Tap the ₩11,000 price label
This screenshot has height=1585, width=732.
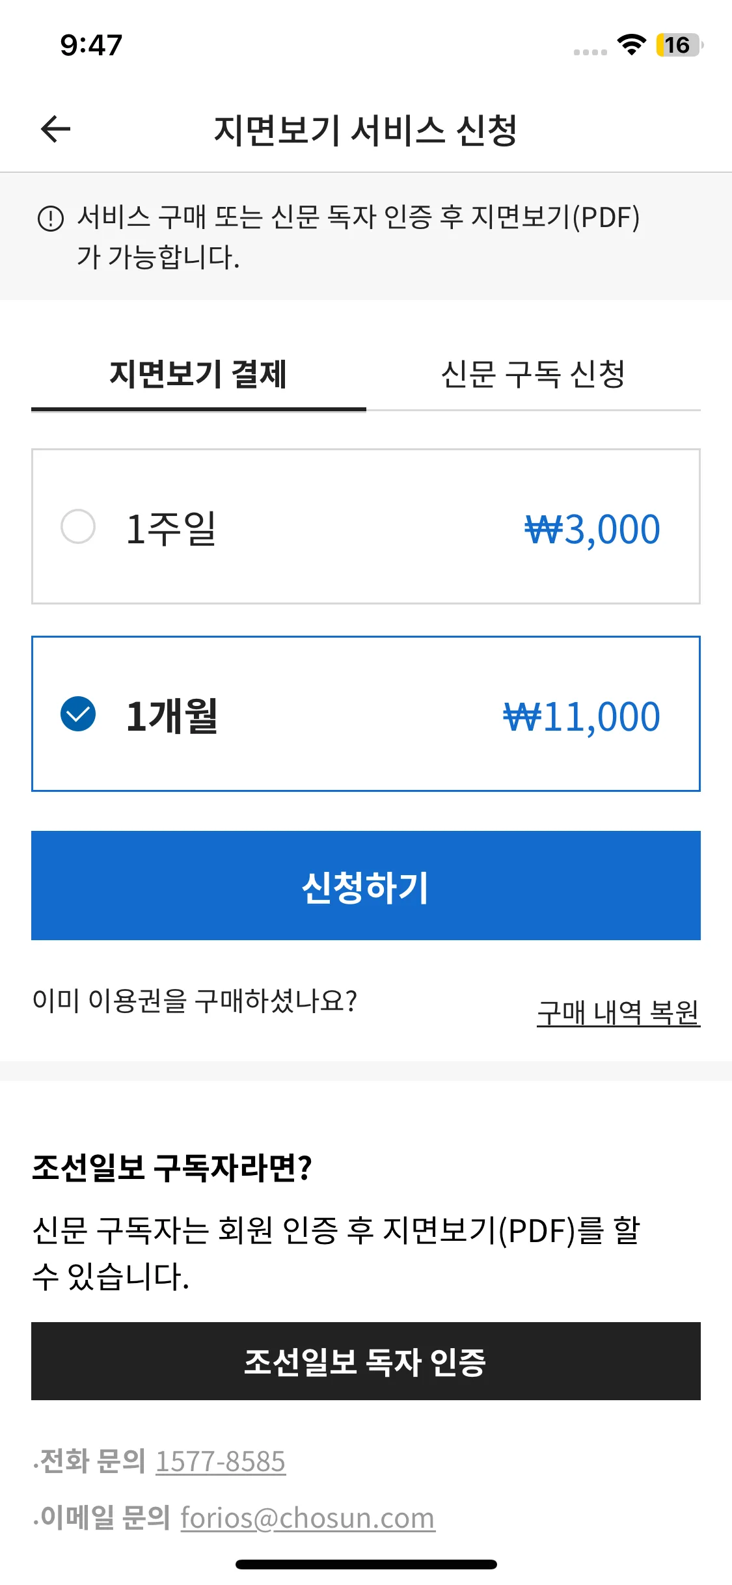click(582, 716)
